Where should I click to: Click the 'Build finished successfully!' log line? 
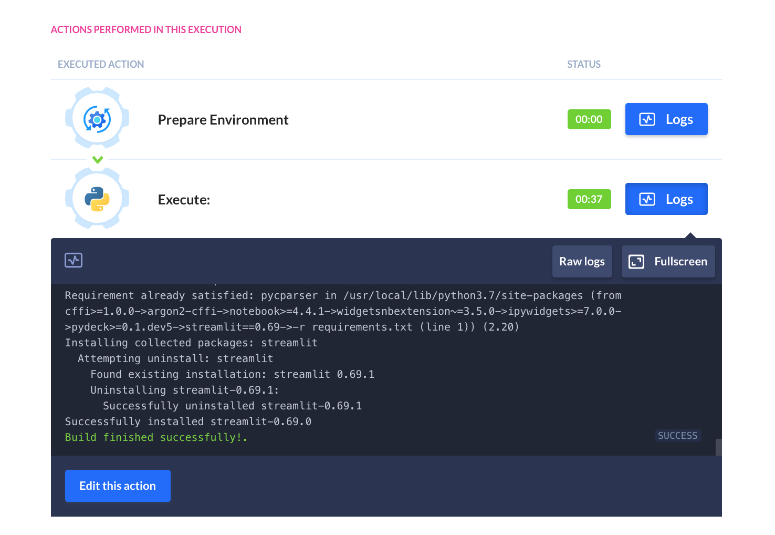point(156,437)
